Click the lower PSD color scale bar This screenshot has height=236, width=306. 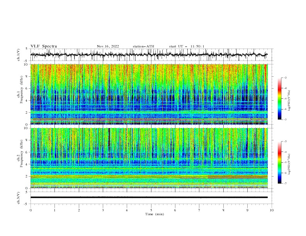point(280,162)
